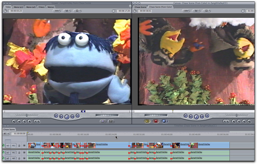
Task: Click the Viewer shuttle control slider
Action: (x=26, y=115)
